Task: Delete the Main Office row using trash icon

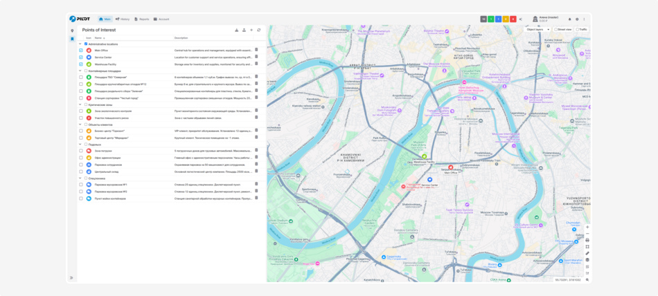Action: (x=256, y=50)
